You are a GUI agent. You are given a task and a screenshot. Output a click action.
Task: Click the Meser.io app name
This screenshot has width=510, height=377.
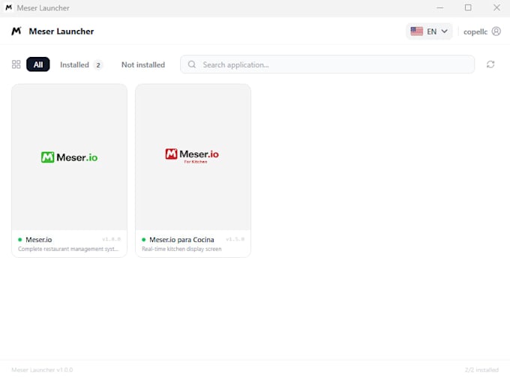(39, 240)
